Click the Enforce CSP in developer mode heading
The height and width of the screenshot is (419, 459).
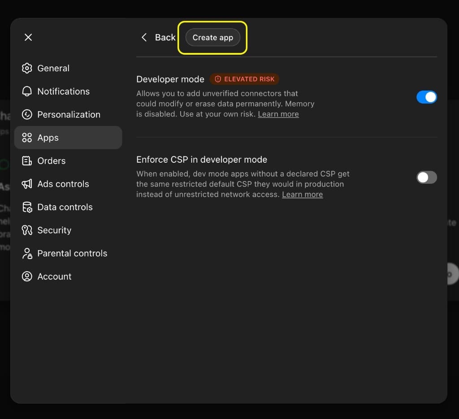click(x=202, y=160)
